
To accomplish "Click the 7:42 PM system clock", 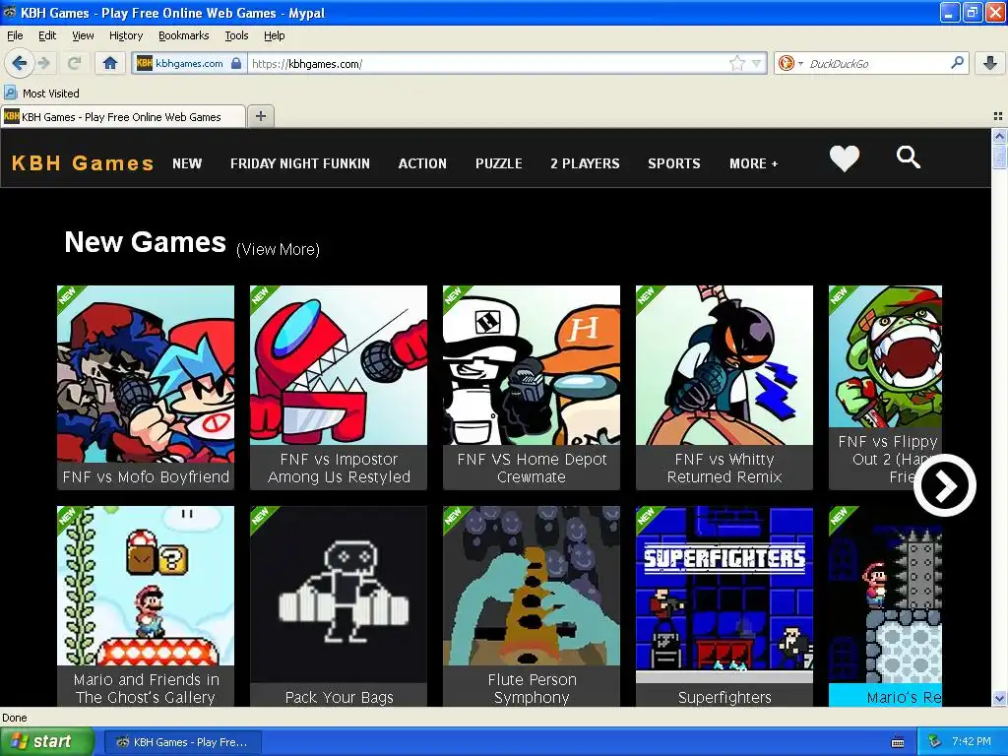I will [x=972, y=741].
